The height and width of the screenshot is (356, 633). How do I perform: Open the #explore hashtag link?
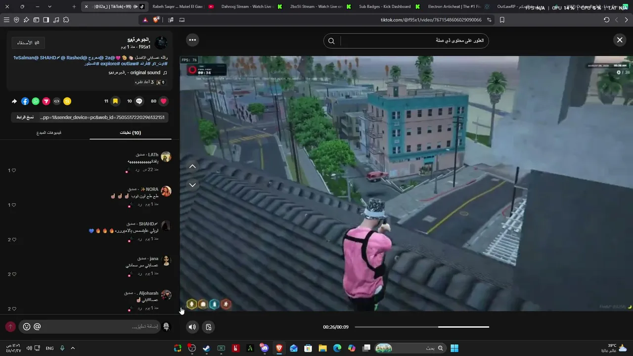[x=110, y=64]
